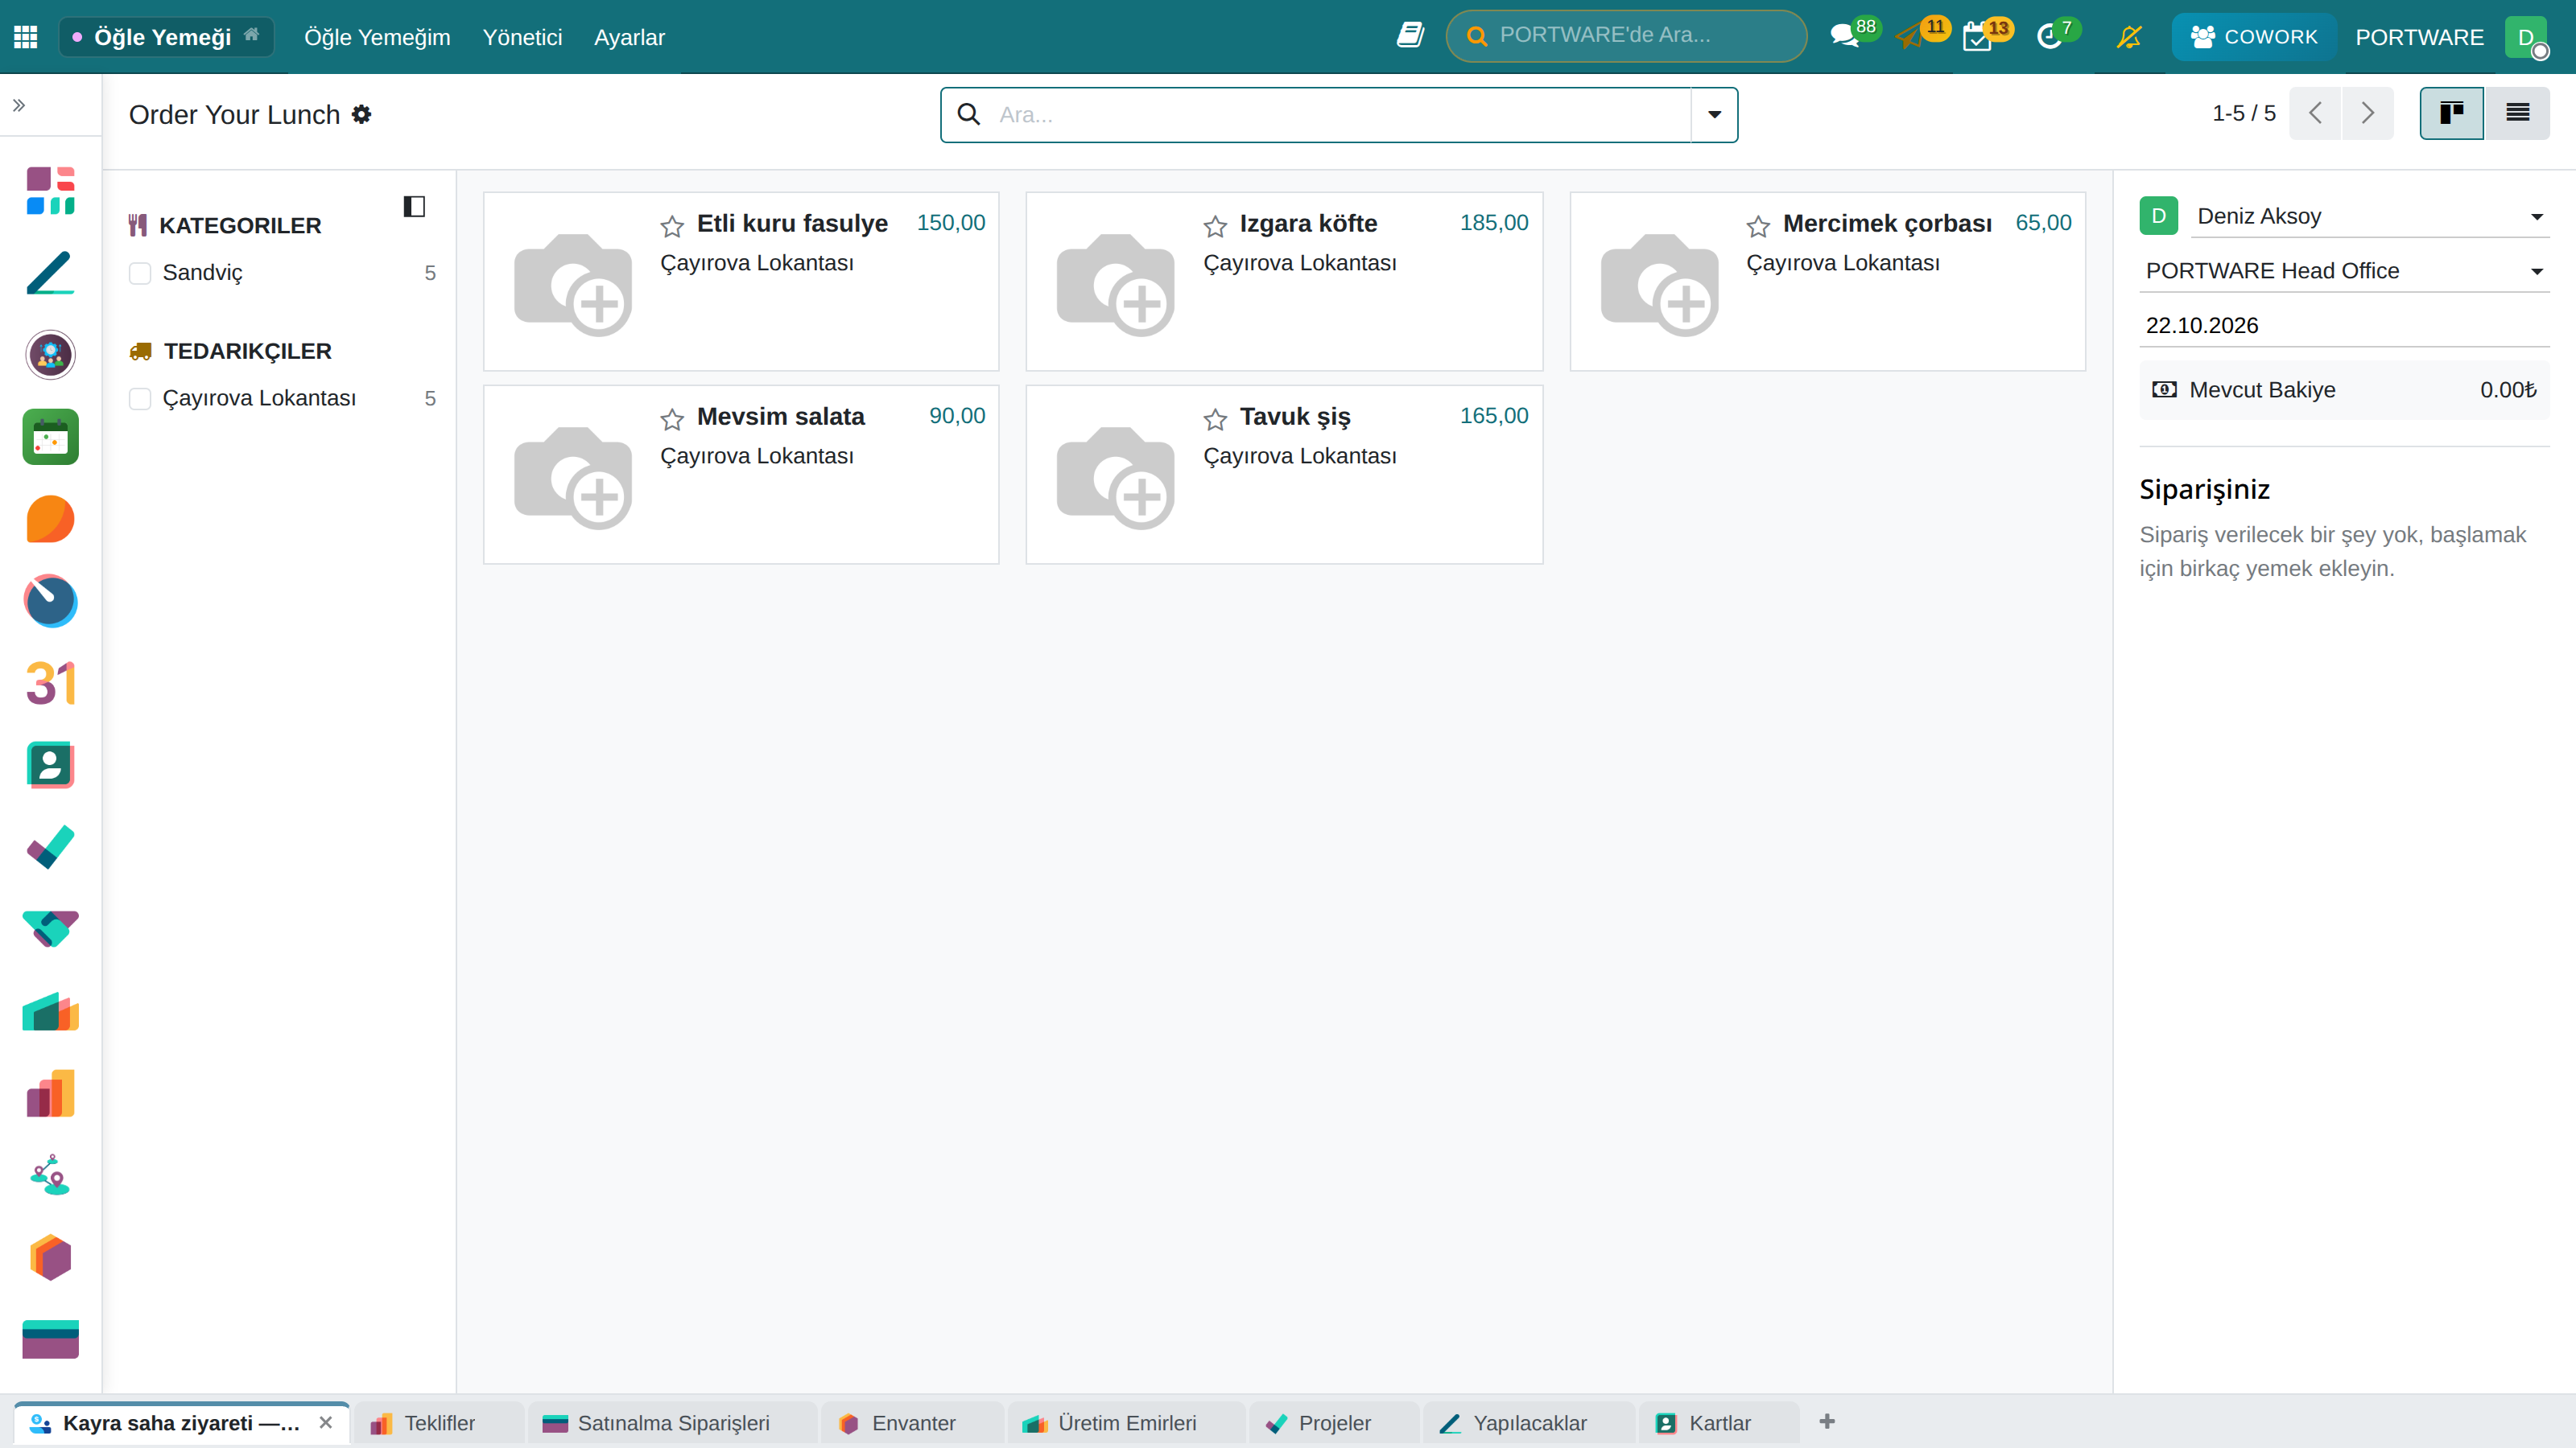The image size is (2576, 1448).
Task: Open the Contacts app icon in sidebar
Action: 50,766
